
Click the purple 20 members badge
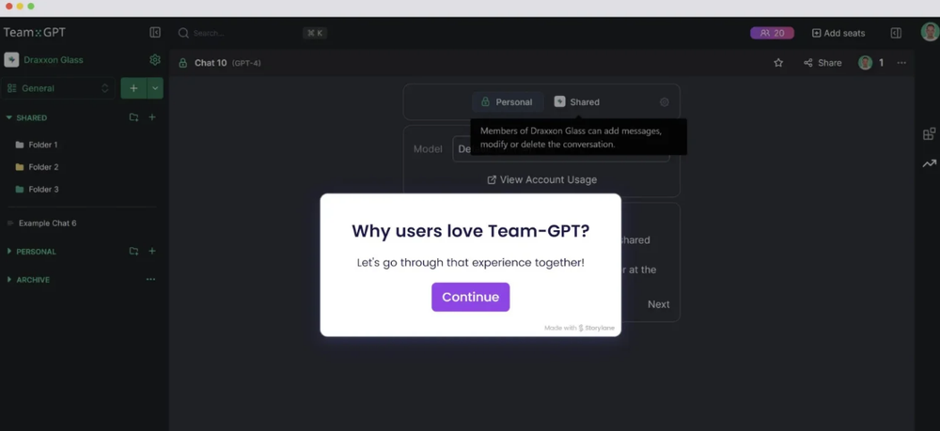coord(772,33)
